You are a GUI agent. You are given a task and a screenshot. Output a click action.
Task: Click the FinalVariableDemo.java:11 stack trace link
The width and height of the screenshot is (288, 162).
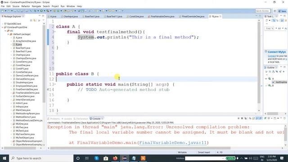(173, 143)
